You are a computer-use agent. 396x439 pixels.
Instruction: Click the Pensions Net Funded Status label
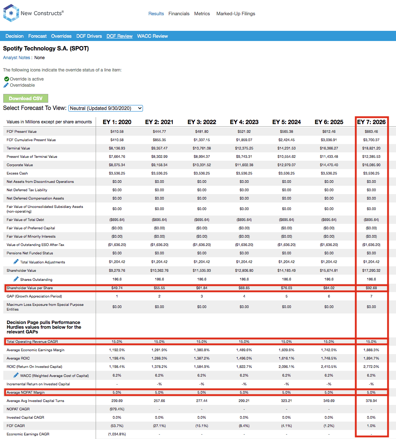click(30, 253)
